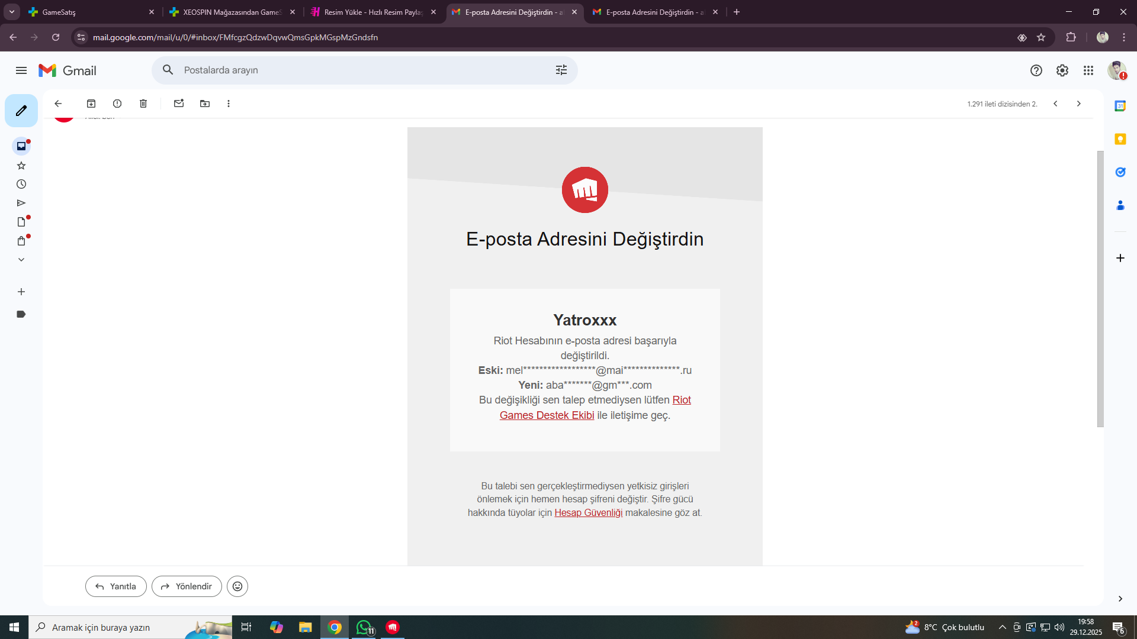Open Drafts in sidebar
The height and width of the screenshot is (639, 1137).
point(21,222)
